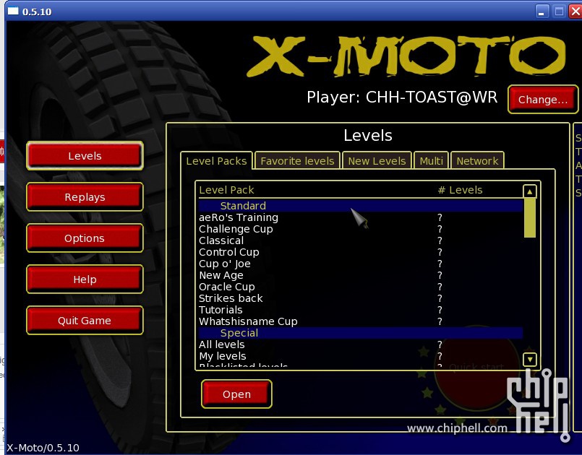Switch to the Favorite levels tab
Screen dimensions: 582x455
tap(297, 161)
